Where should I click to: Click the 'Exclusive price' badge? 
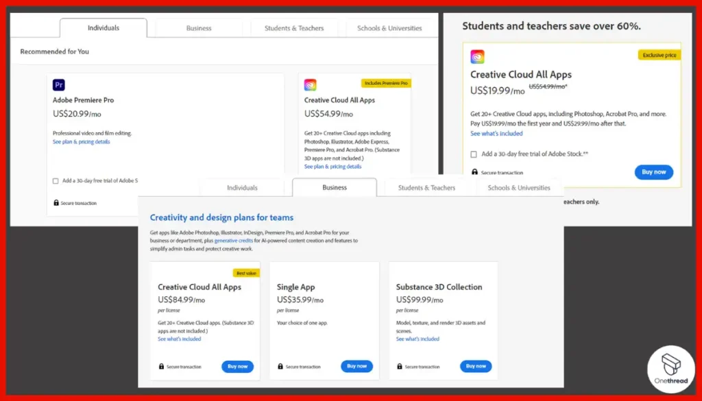click(x=659, y=55)
